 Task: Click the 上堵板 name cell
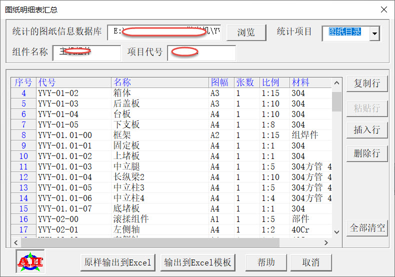click(x=160, y=156)
